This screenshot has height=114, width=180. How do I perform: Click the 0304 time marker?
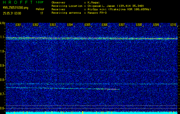point(70,25)
